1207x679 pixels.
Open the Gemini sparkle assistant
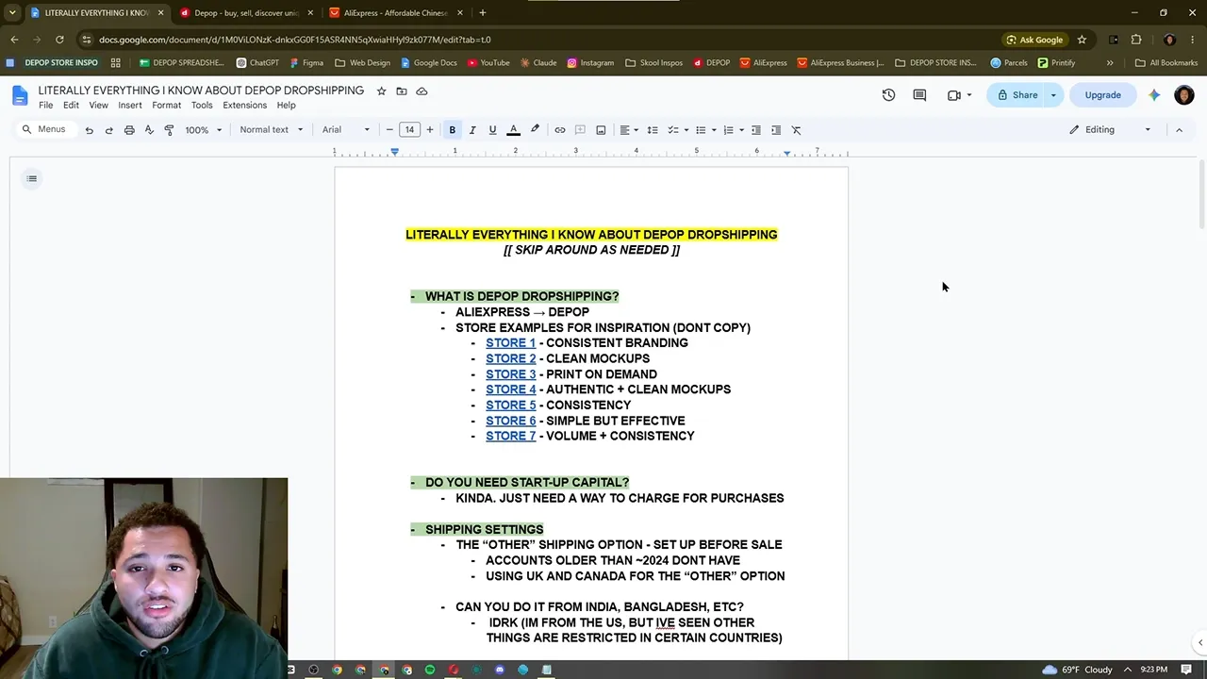click(1154, 95)
